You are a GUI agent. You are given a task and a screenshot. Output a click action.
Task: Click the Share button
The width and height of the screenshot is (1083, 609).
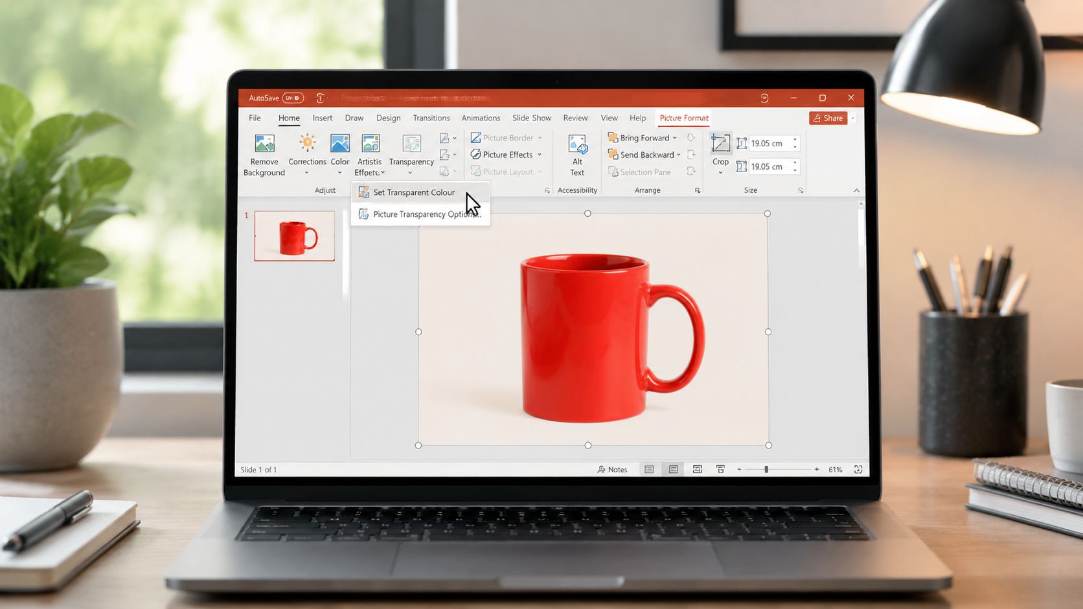click(828, 118)
